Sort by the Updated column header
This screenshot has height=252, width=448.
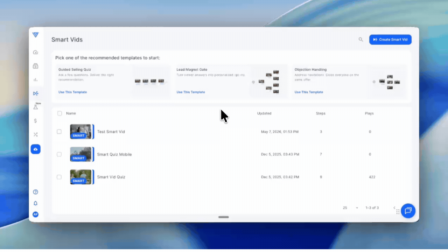(264, 113)
